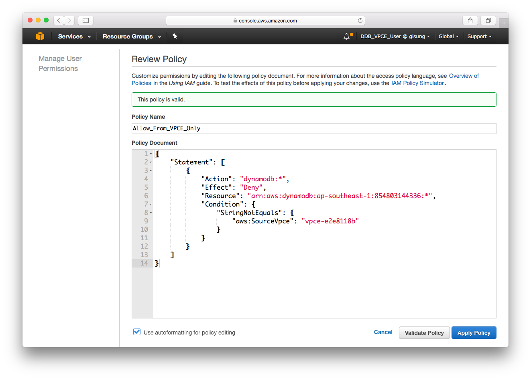The height and width of the screenshot is (379, 531).
Task: Collapse the Statement block on line 2
Action: [150, 162]
